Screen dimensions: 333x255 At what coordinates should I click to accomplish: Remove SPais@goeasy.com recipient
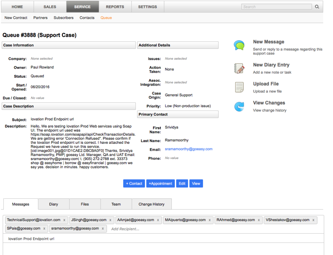[x=44, y=229]
